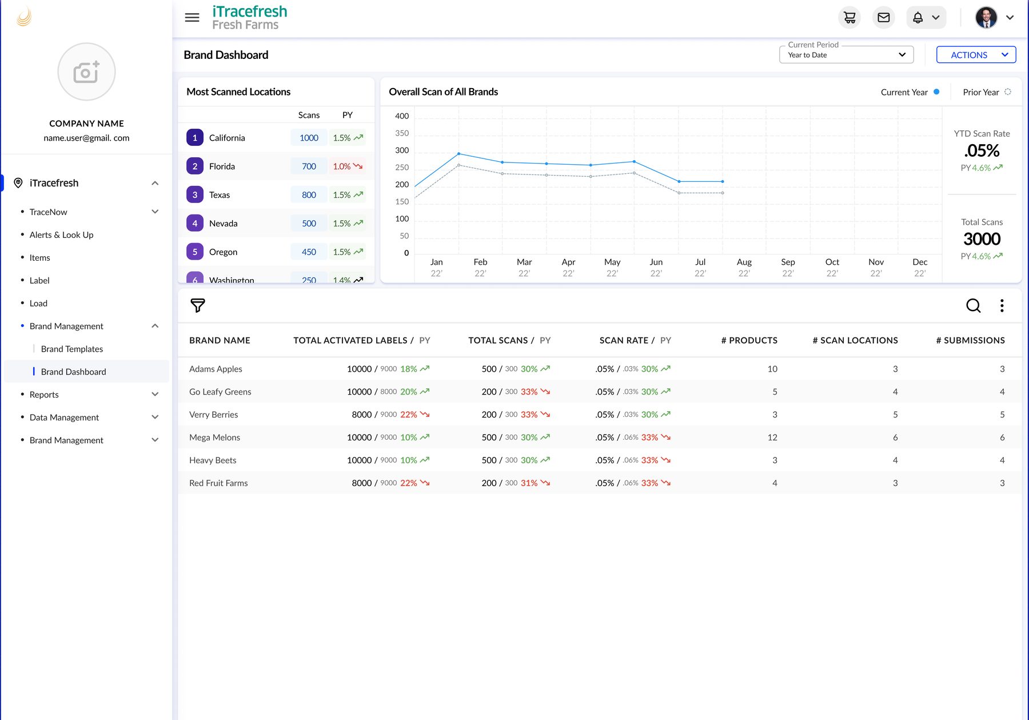The width and height of the screenshot is (1029, 720).
Task: Click the iTracefresh location pin icon
Action: point(18,183)
